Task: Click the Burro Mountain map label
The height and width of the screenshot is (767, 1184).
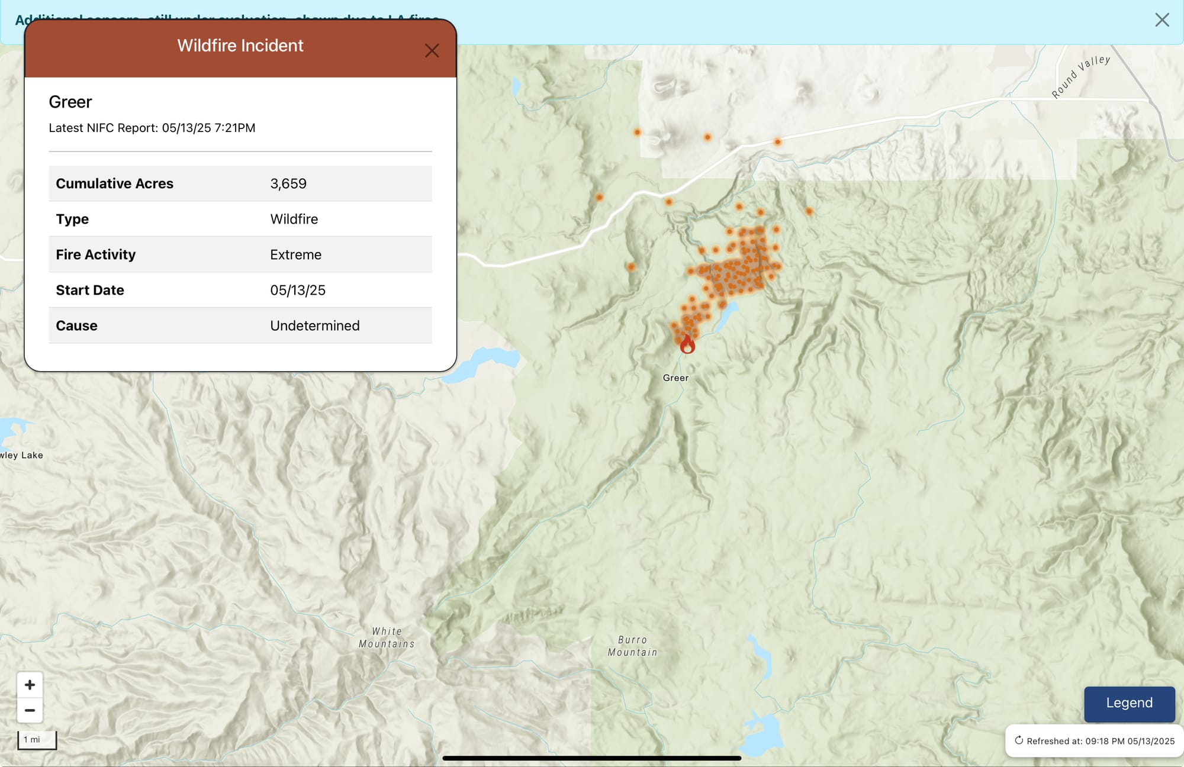Action: (632, 646)
